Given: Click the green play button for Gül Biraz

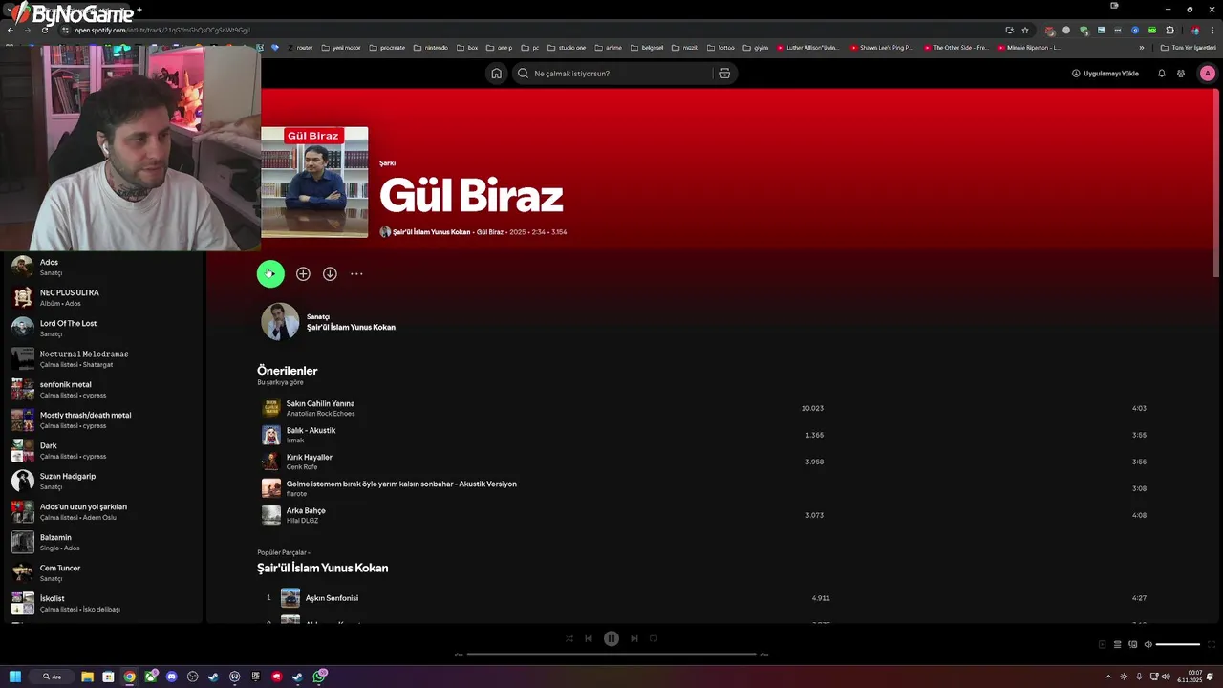Looking at the screenshot, I should (x=270, y=274).
